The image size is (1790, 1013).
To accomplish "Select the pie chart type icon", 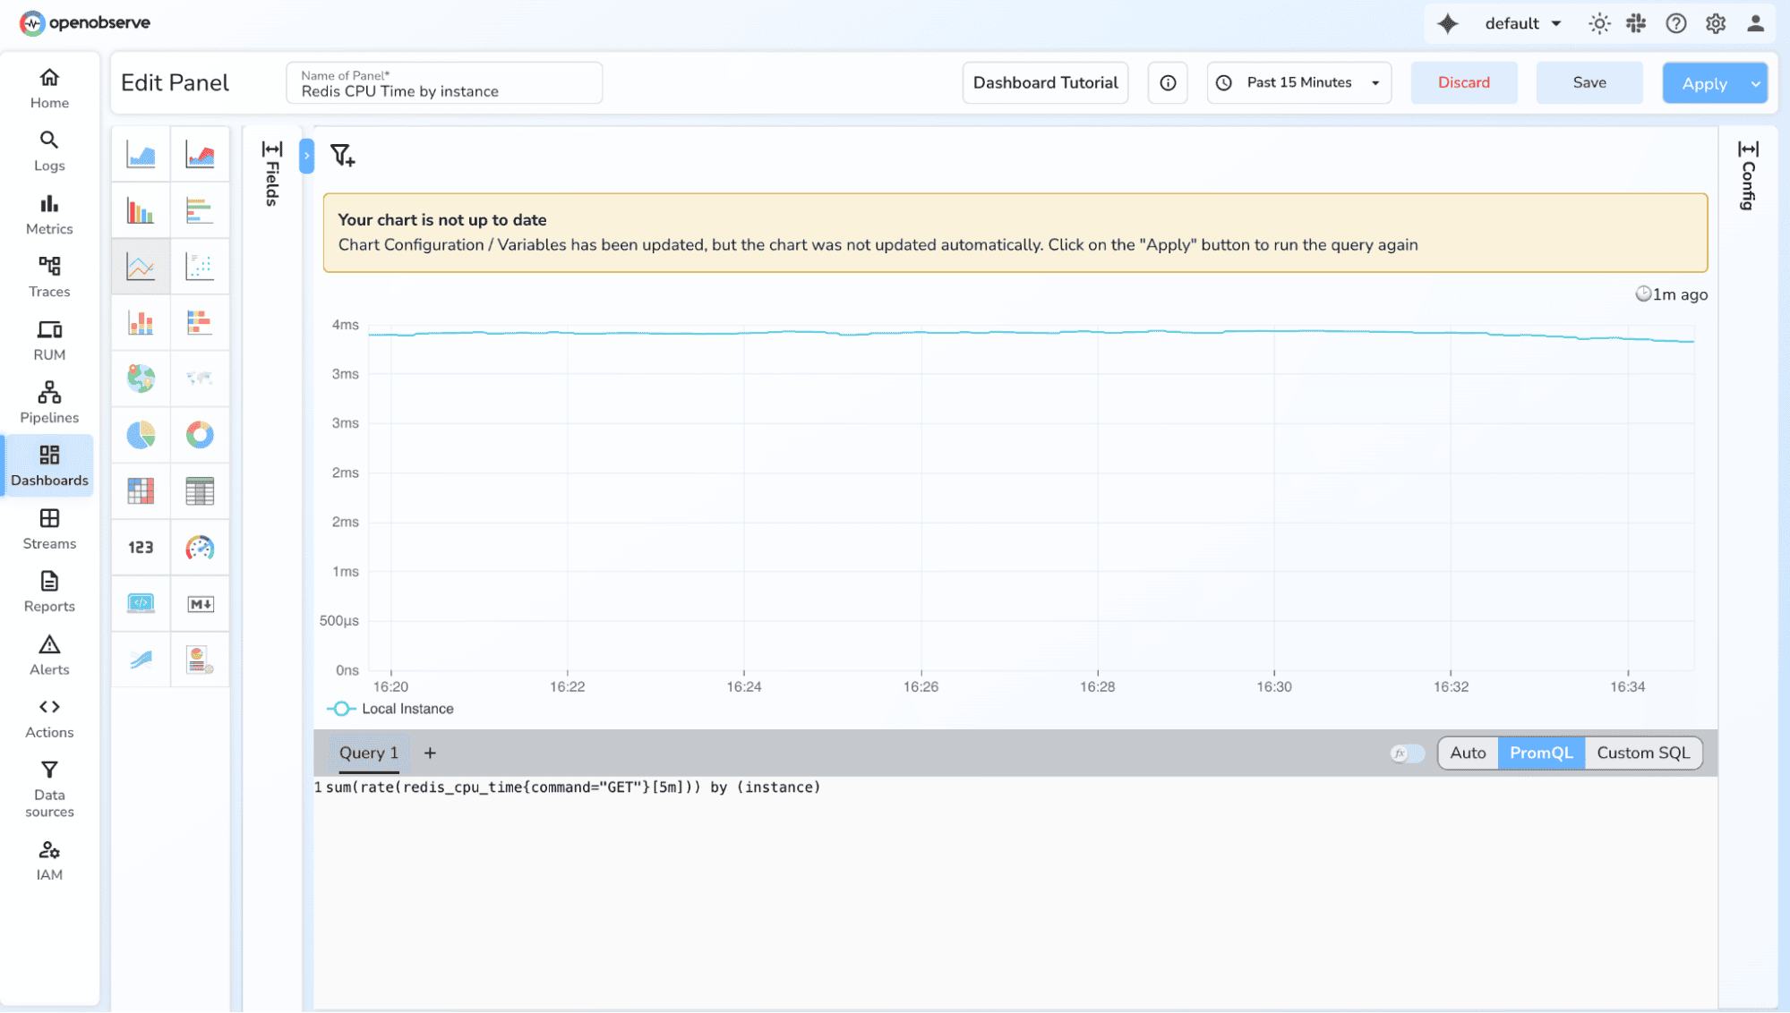I will tap(141, 435).
